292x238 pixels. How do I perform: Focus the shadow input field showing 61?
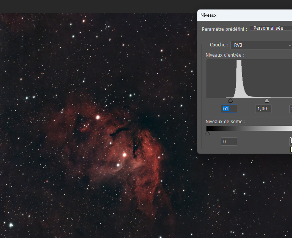point(229,109)
